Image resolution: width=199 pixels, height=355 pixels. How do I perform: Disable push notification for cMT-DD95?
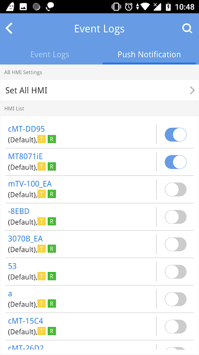click(176, 134)
